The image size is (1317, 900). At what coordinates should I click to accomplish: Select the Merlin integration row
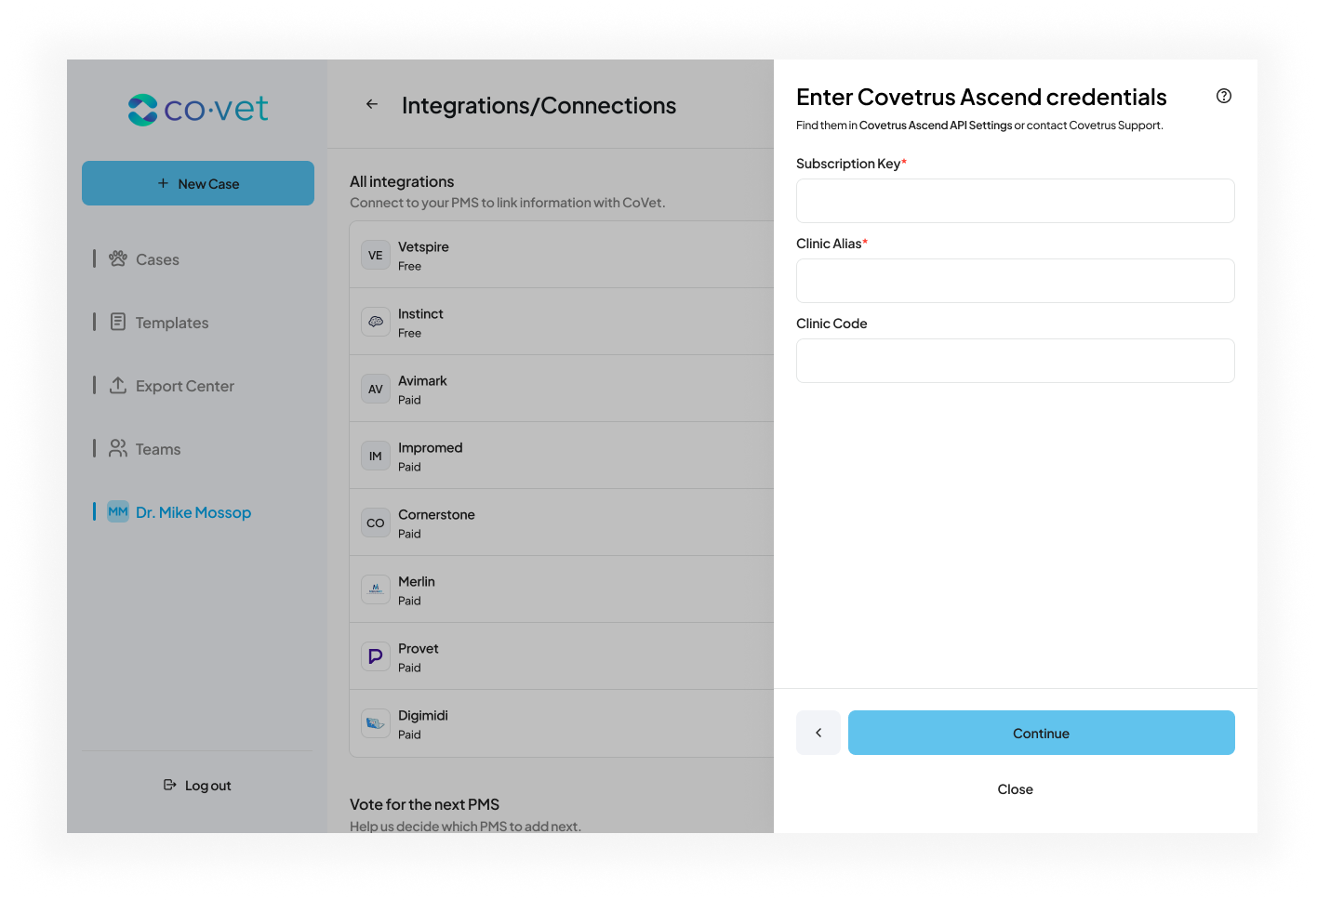562,589
